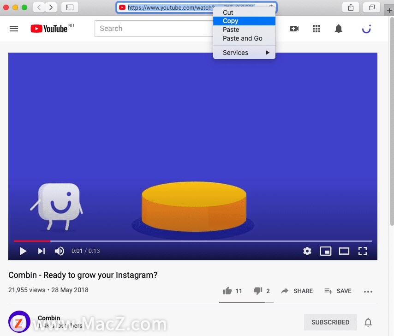
Task: Enter full screen video mode
Action: click(362, 251)
